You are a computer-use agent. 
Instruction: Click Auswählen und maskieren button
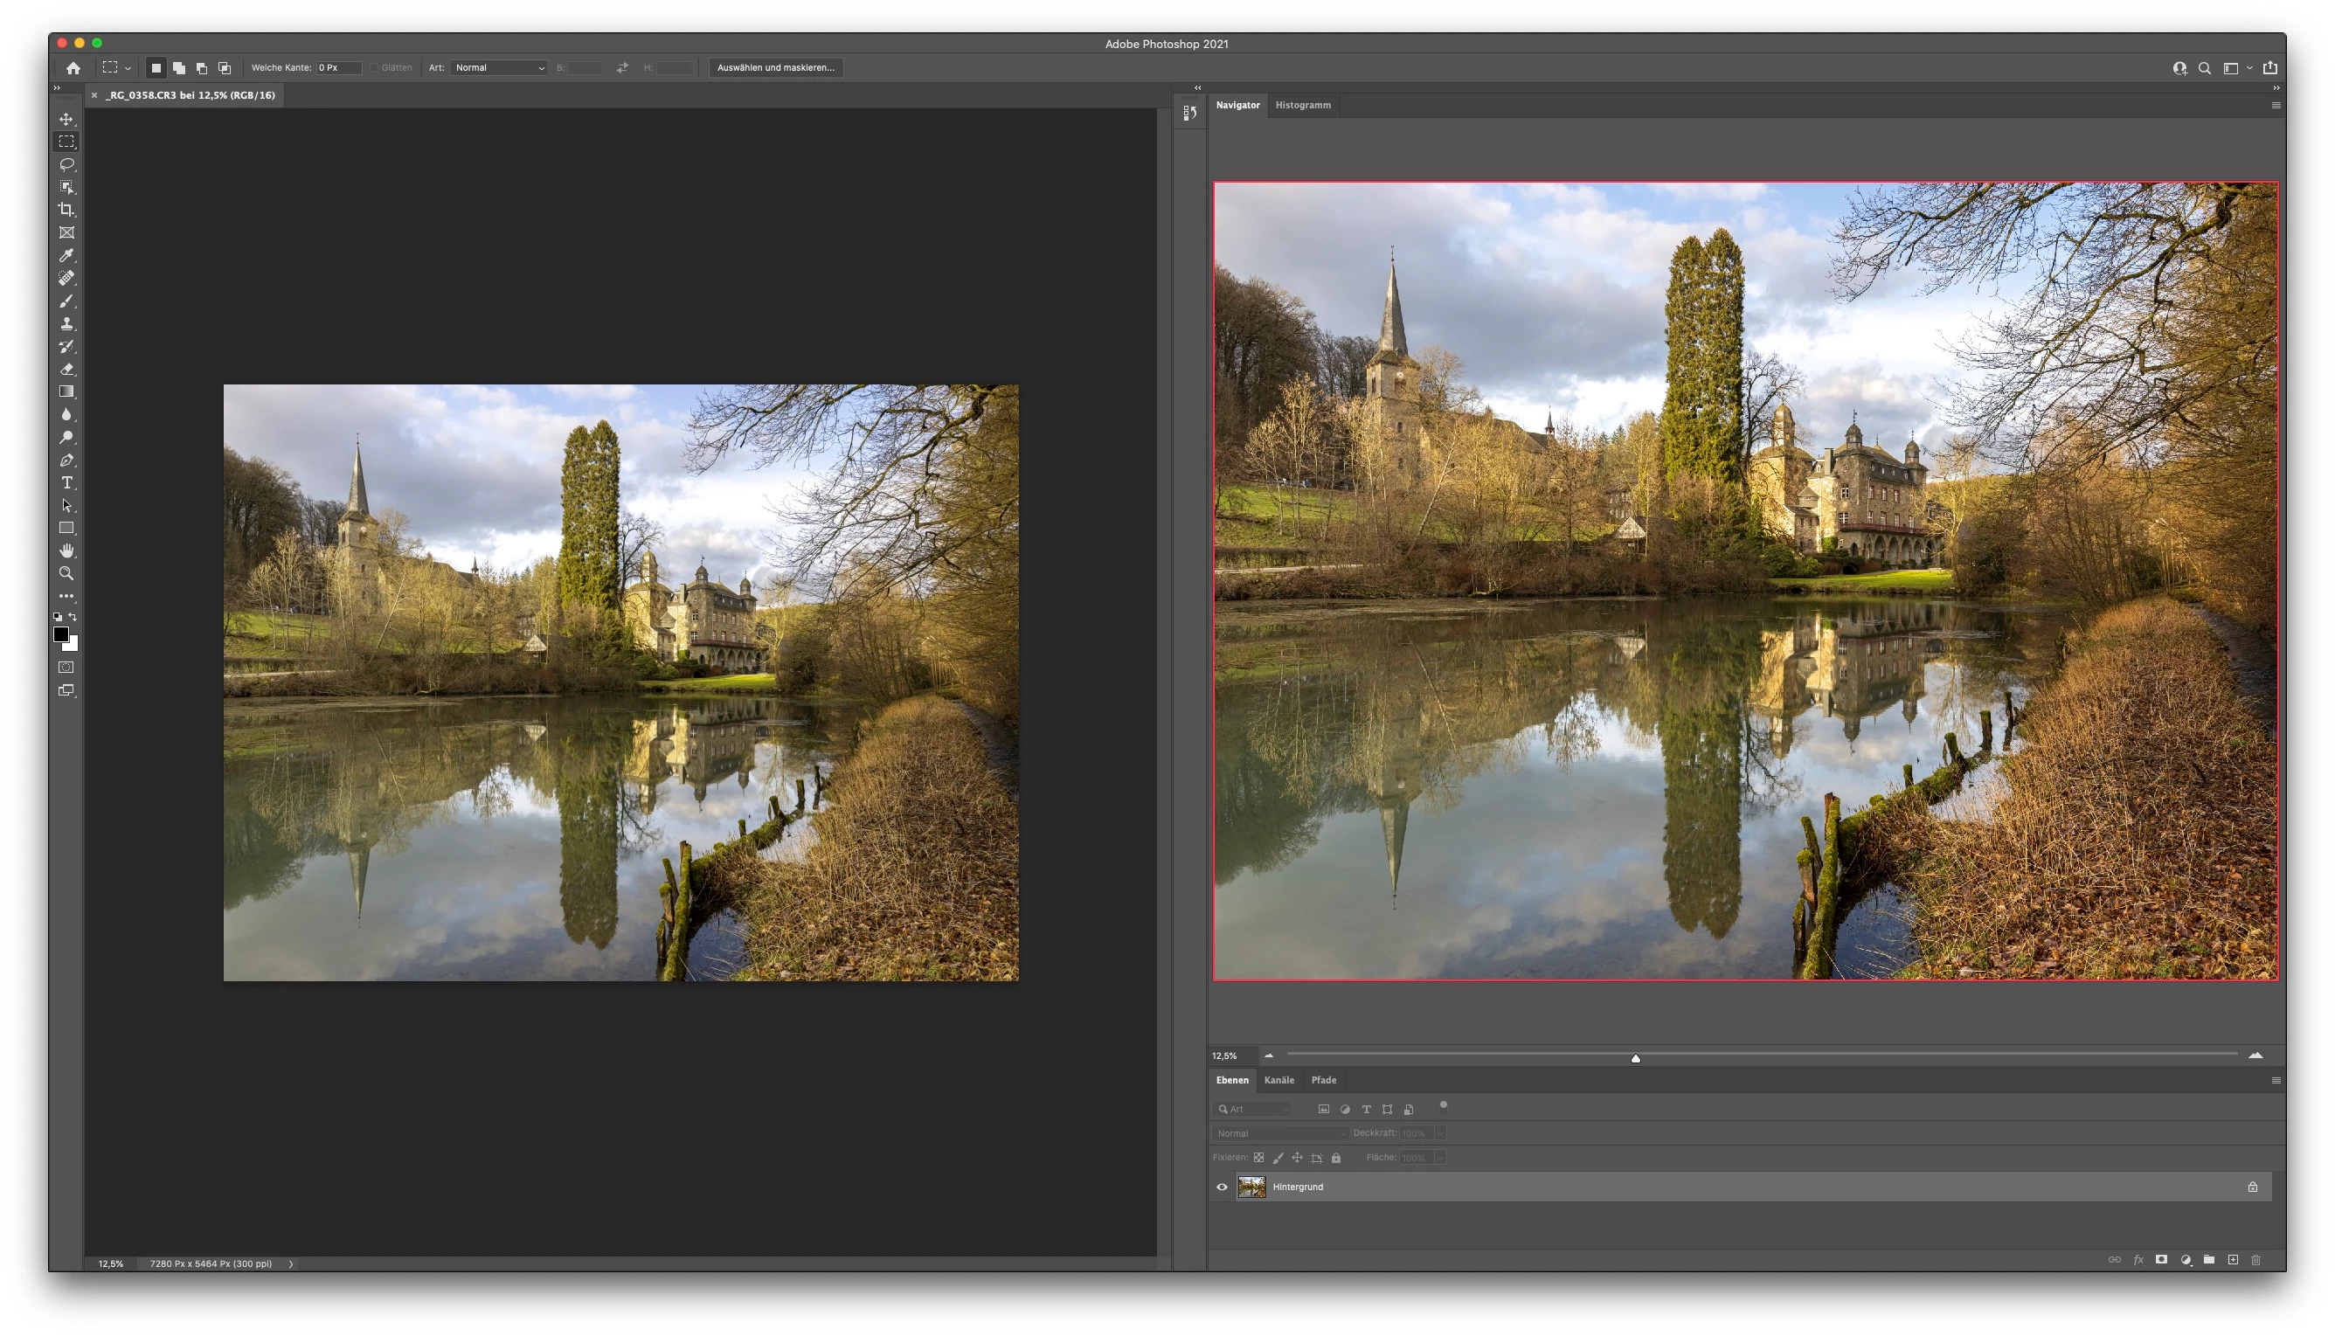tap(775, 68)
